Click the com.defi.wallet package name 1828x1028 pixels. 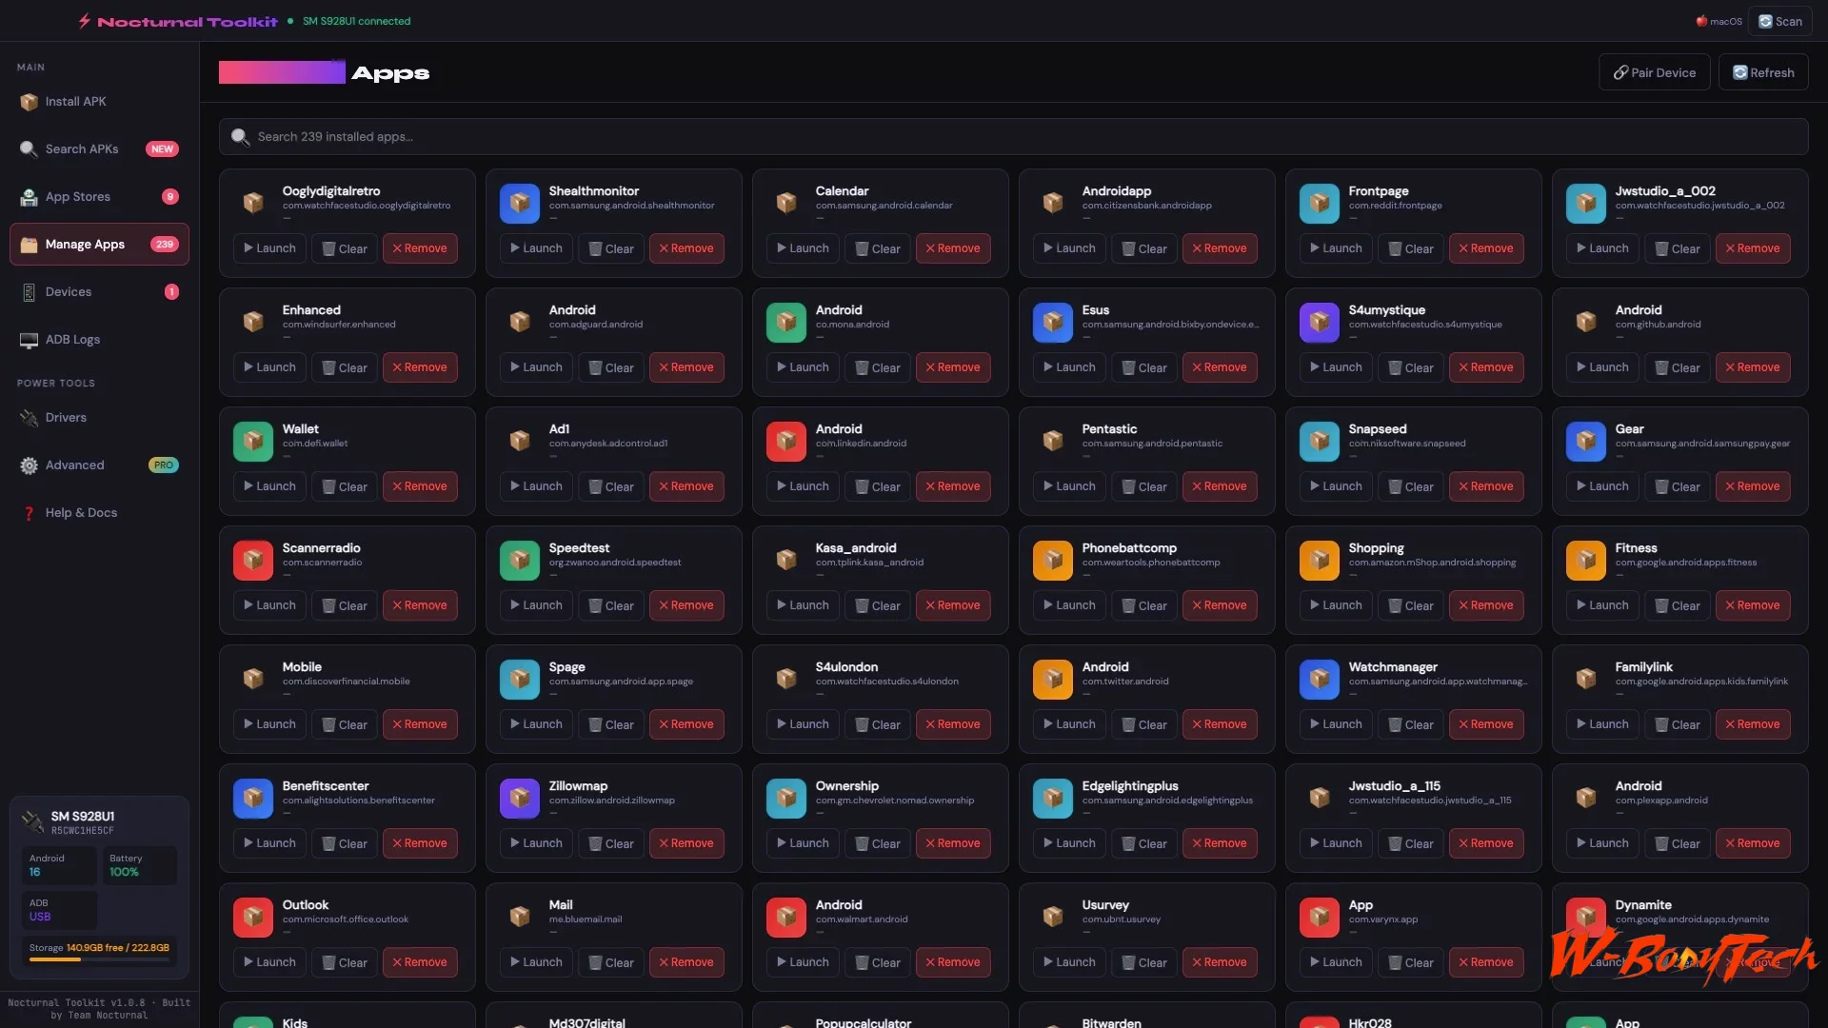[315, 444]
